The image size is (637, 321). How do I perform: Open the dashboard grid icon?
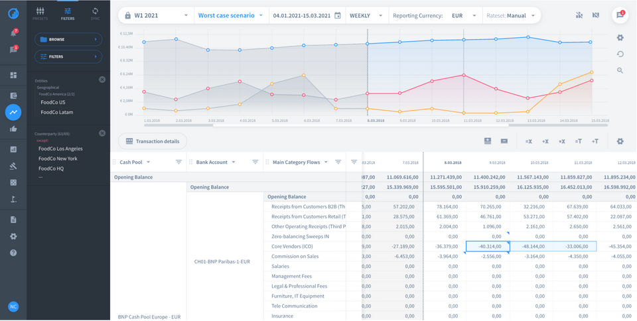click(x=13, y=75)
